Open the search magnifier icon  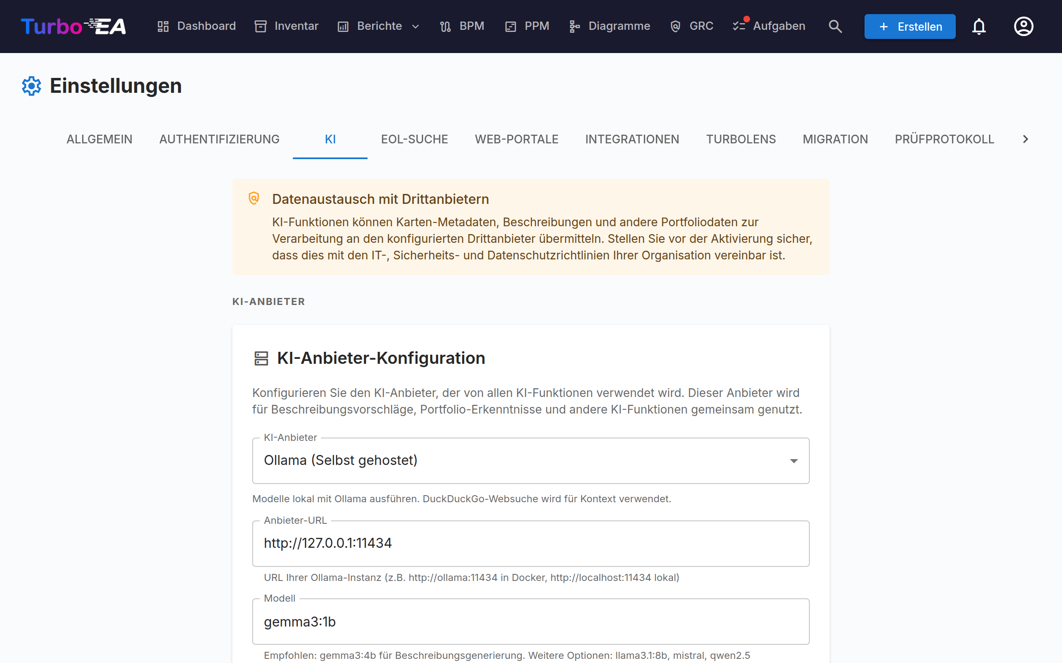click(x=835, y=26)
